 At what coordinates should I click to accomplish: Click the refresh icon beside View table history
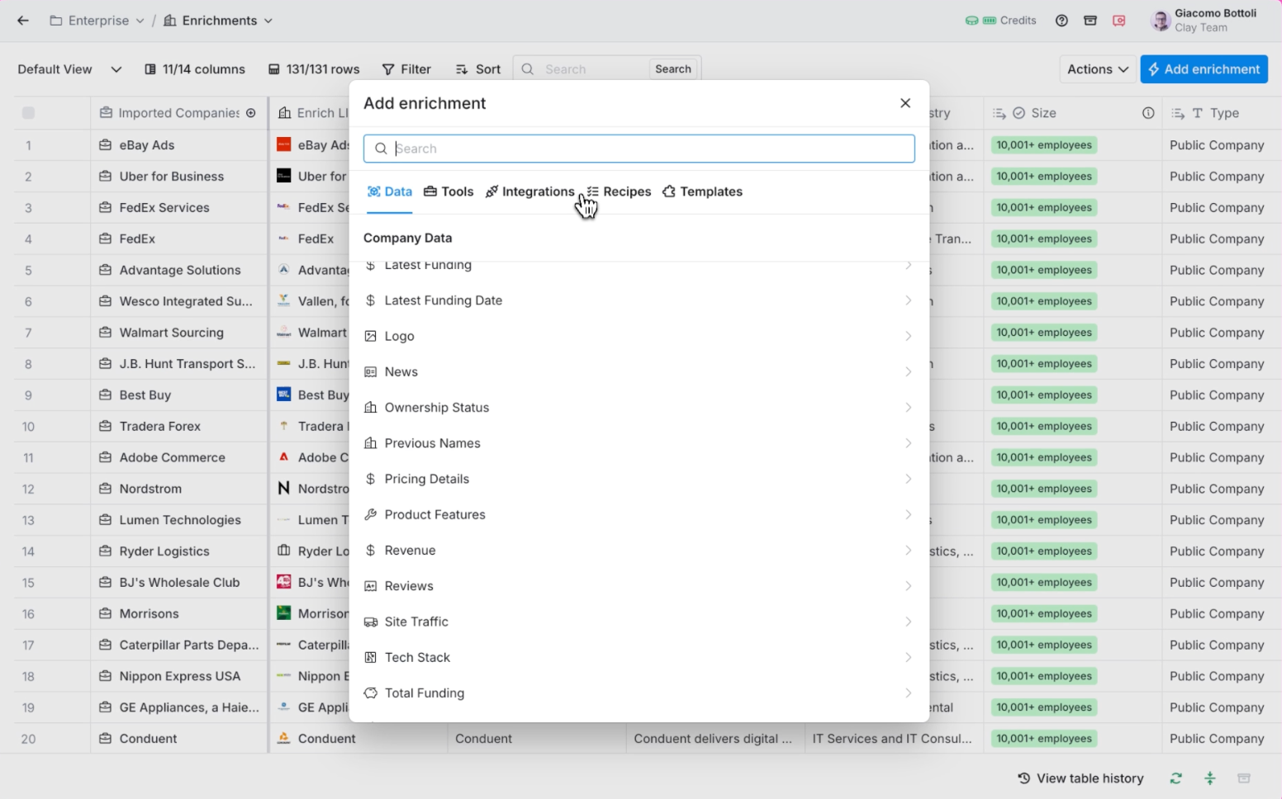pos(1175,778)
